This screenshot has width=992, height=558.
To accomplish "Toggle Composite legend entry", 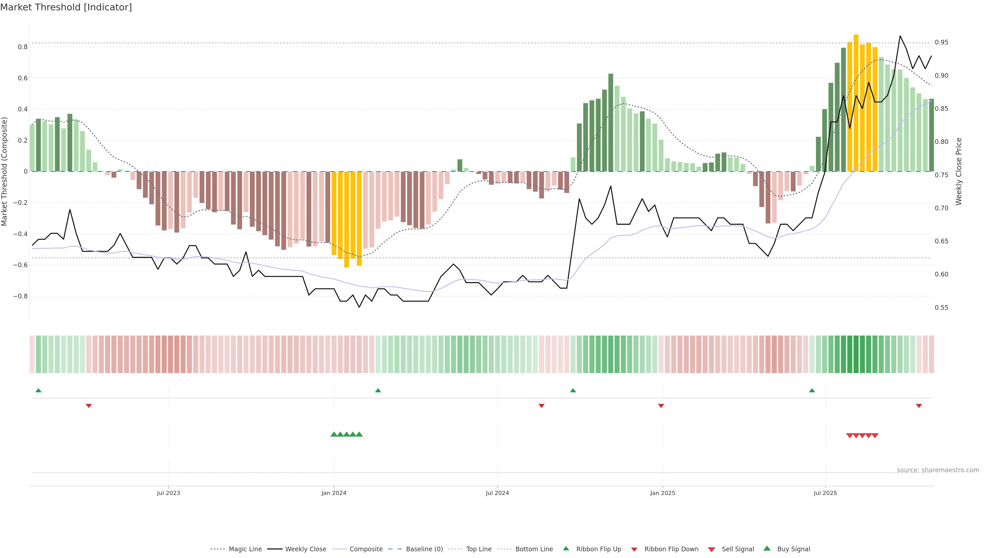I will (x=366, y=549).
